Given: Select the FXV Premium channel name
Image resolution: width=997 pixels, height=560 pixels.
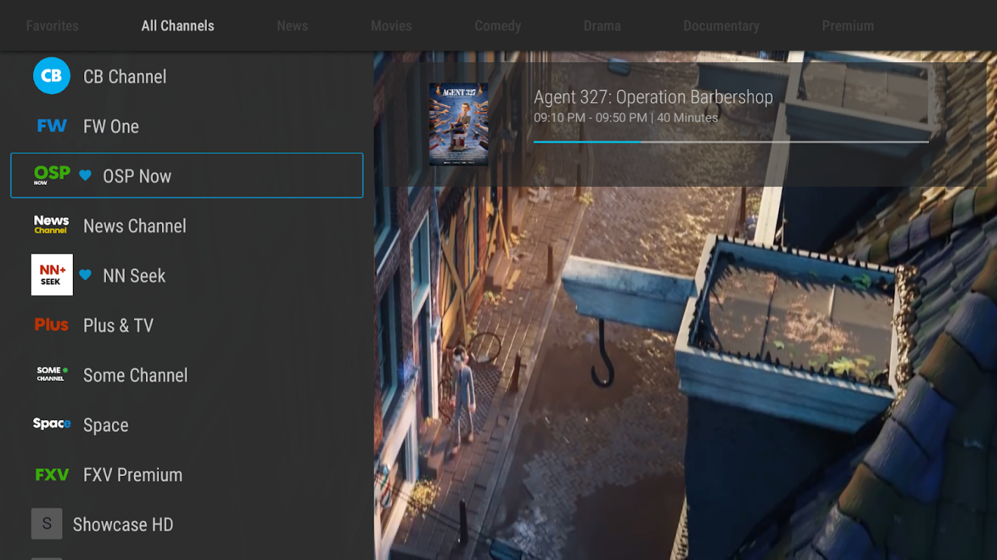Looking at the screenshot, I should 133,475.
